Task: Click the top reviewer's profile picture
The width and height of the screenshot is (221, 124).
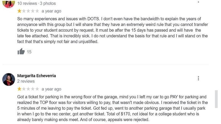Action: (x=9, y=4)
